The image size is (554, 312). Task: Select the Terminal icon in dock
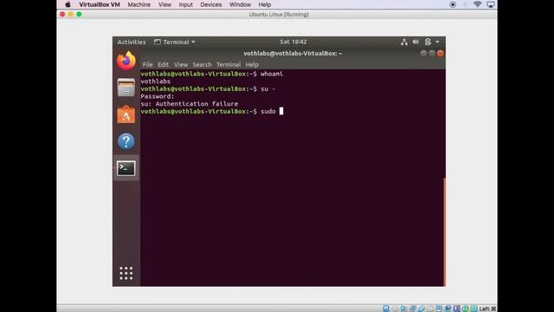126,168
